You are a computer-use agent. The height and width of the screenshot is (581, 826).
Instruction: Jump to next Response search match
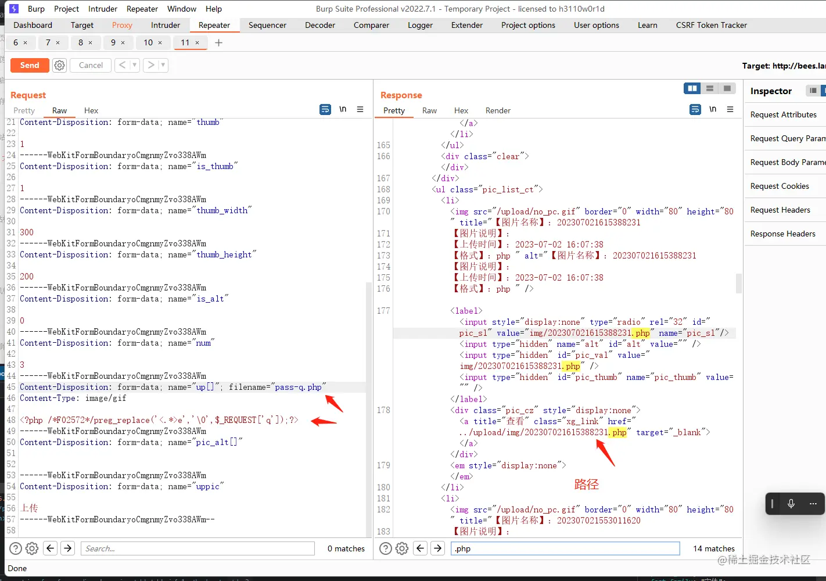point(438,548)
